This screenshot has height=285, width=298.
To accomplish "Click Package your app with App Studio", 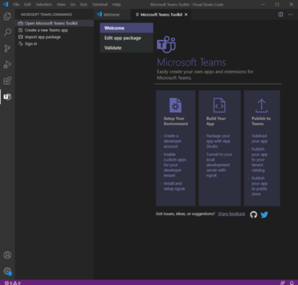I will (x=218, y=141).
